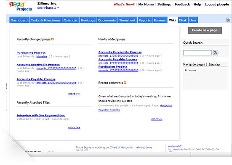Go to My Home
Viewport: 232px width, 165px height.
click(x=146, y=5)
